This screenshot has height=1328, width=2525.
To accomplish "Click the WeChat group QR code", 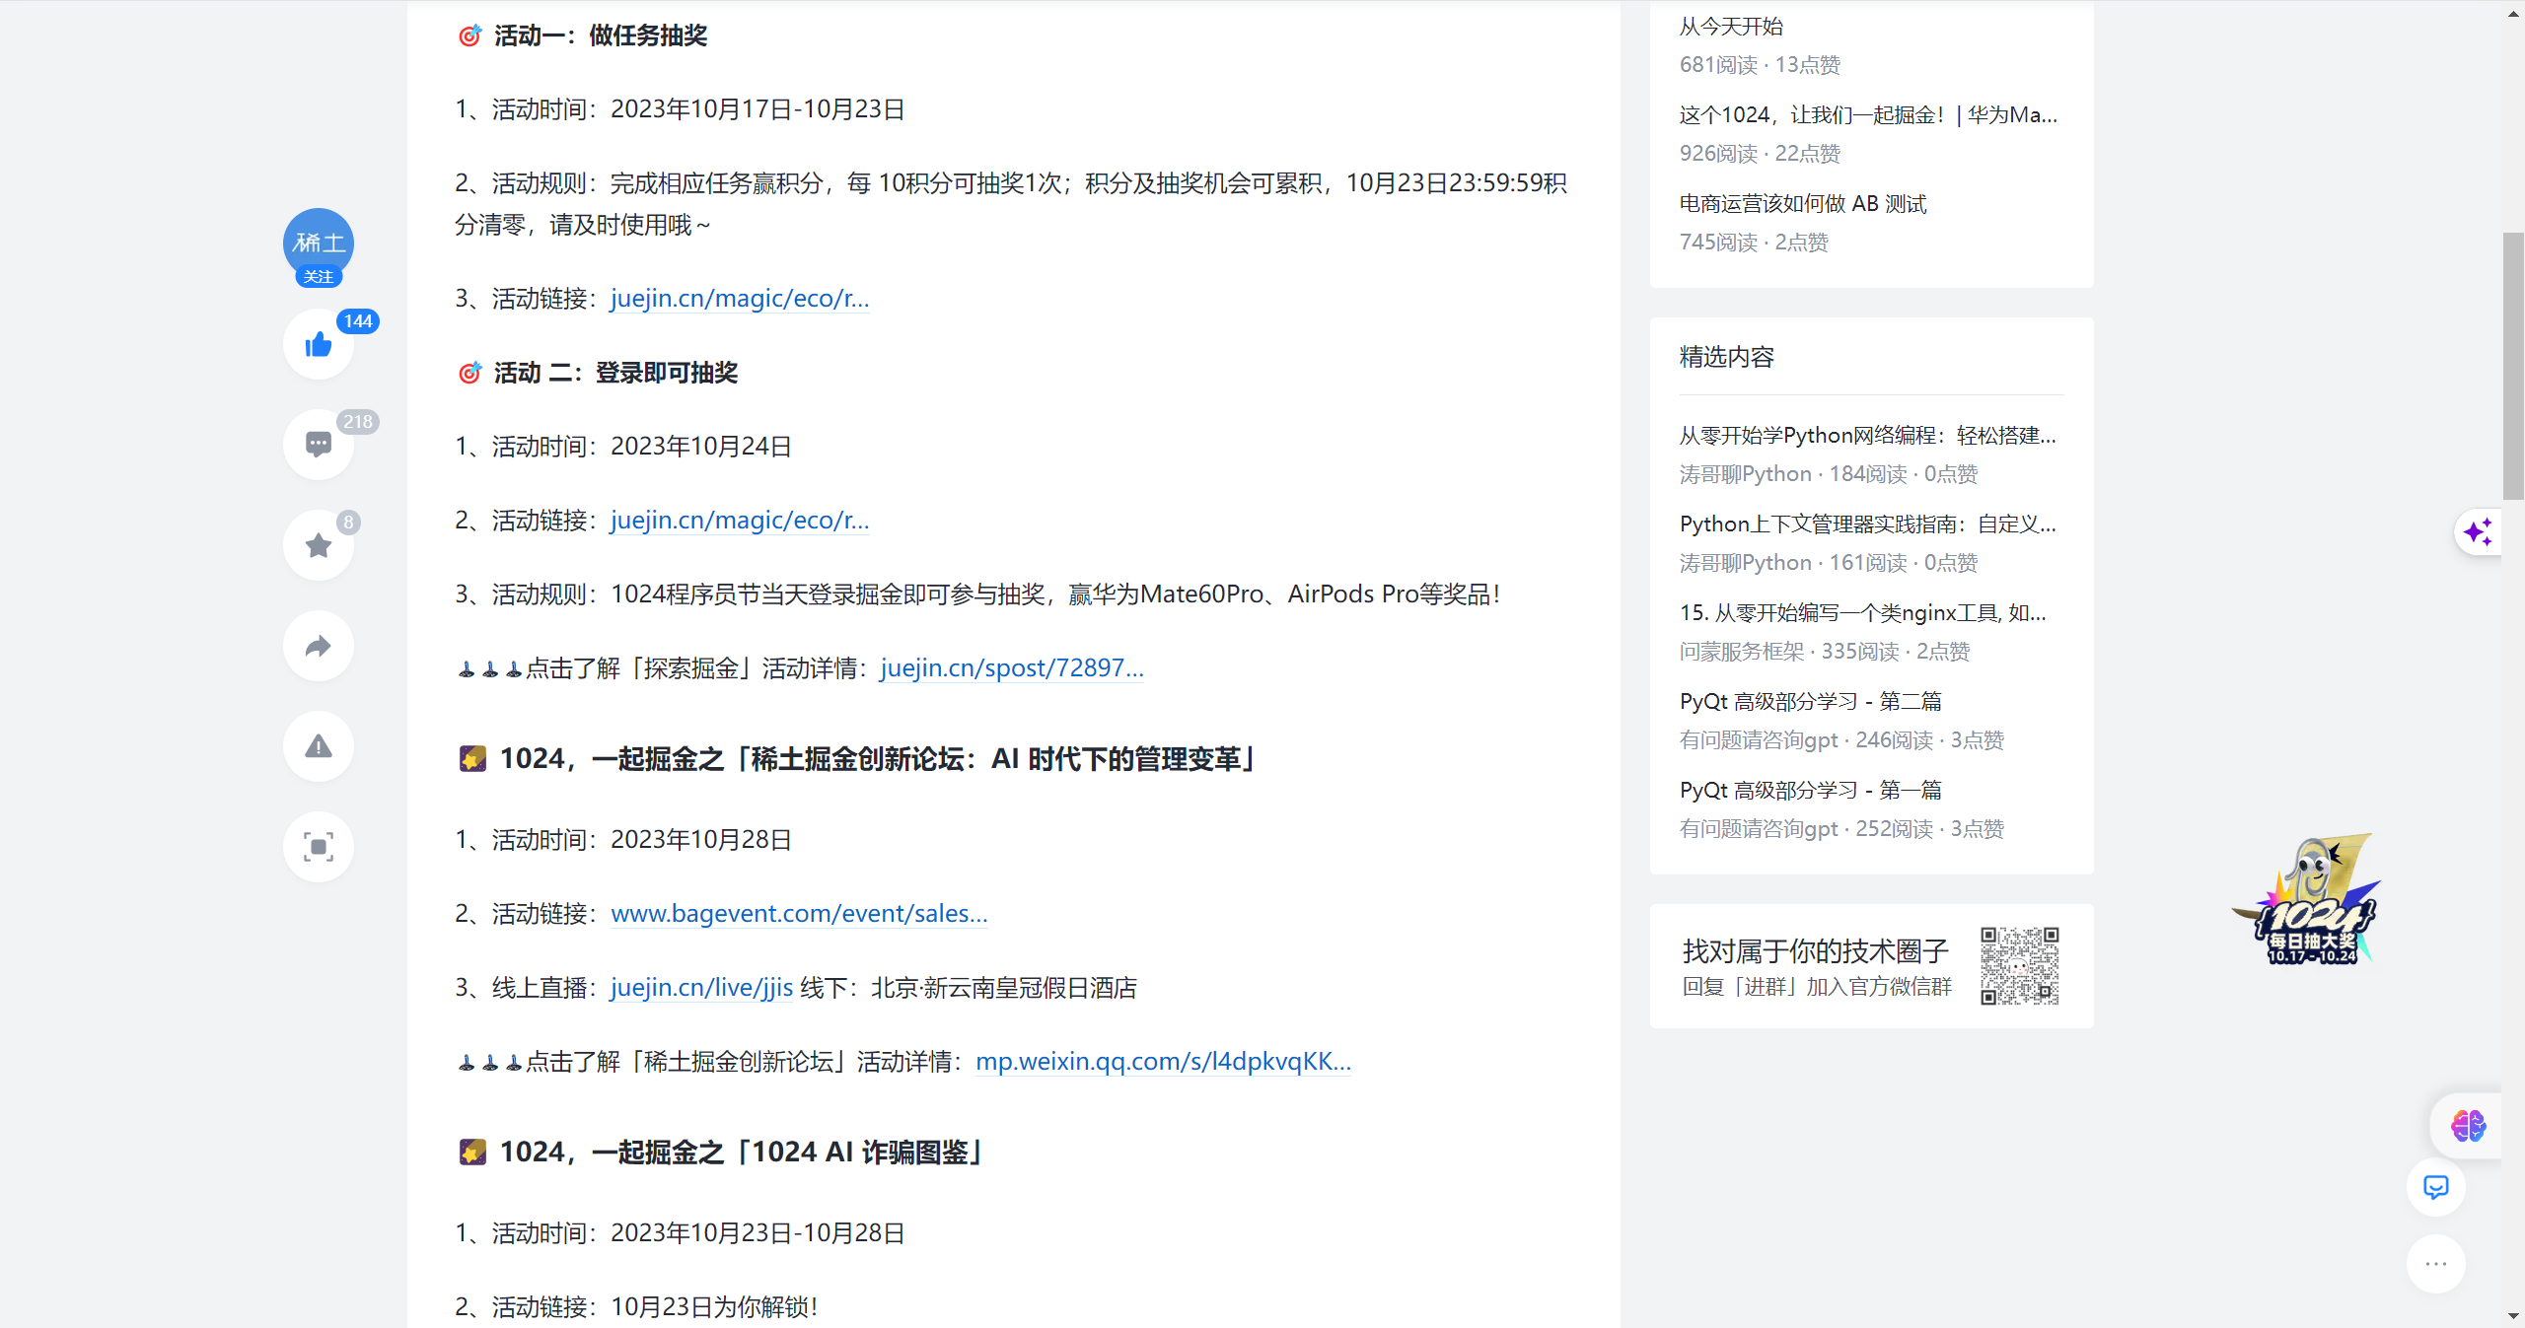I will coord(2019,968).
